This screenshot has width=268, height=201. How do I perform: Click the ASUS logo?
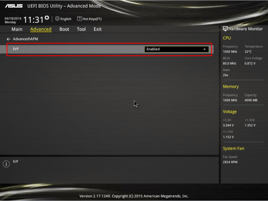[14, 6]
